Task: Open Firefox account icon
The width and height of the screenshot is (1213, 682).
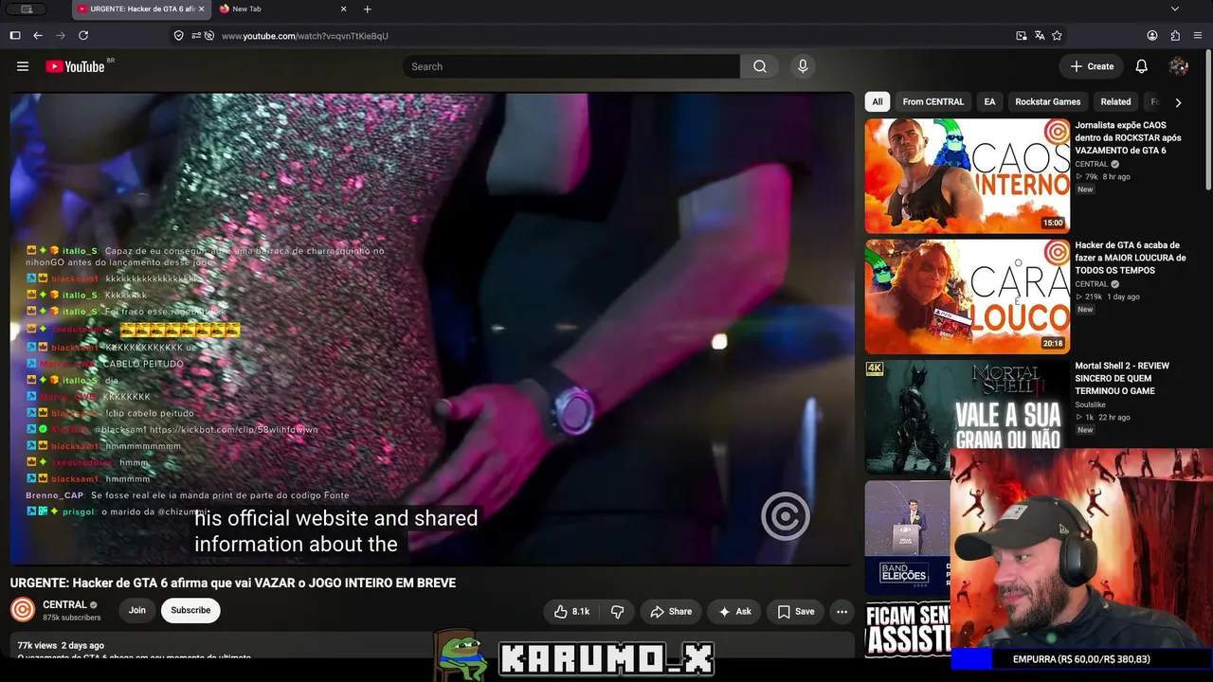Action: [x=1152, y=35]
